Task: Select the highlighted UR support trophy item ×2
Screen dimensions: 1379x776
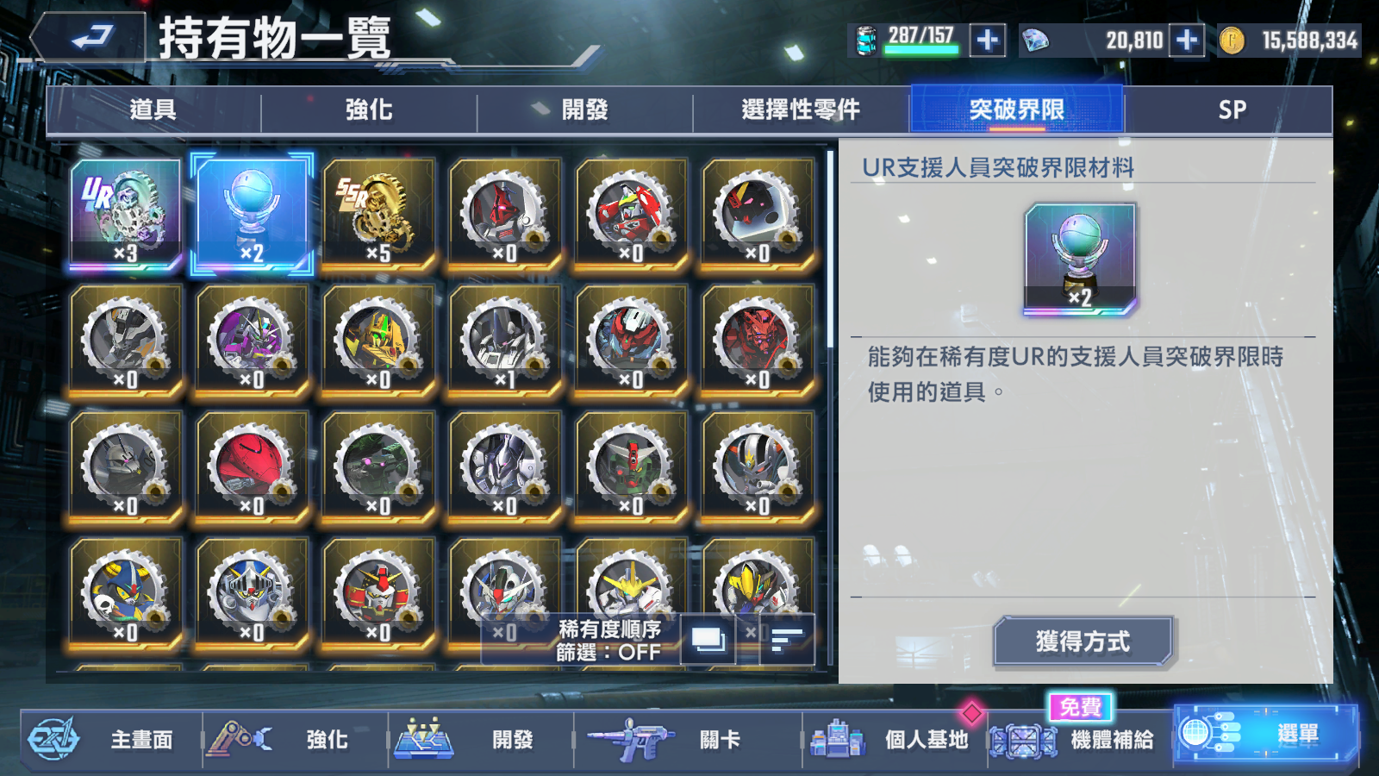Action: pos(252,214)
